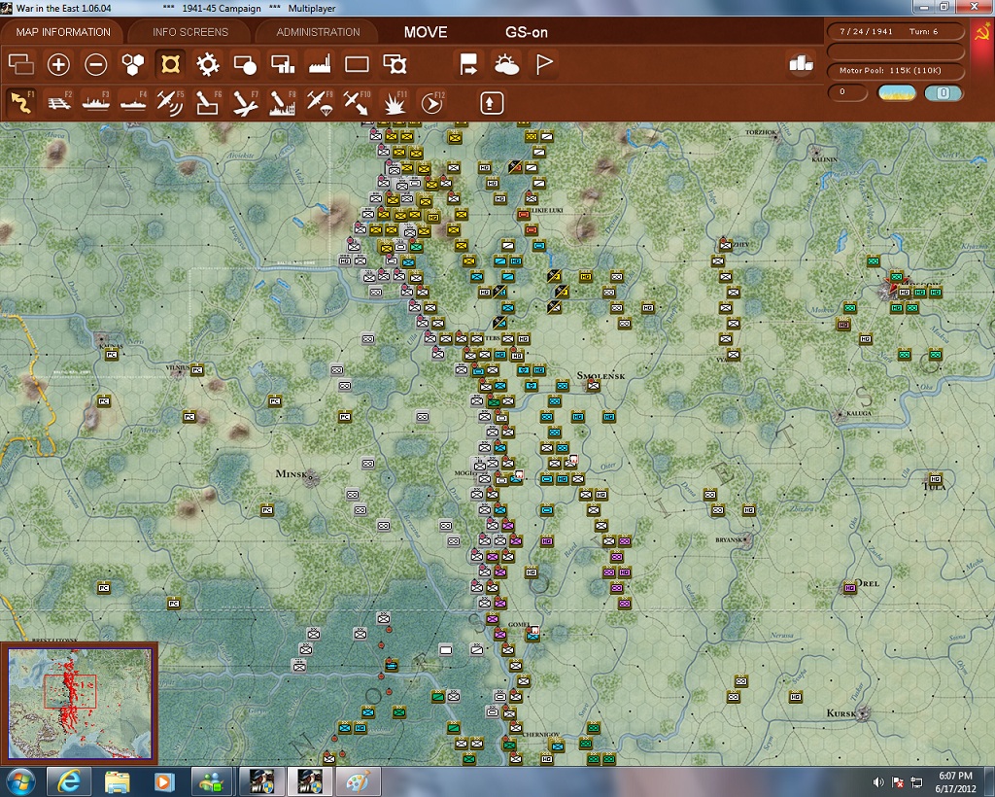Click the strategic minimap in corner
Image resolution: width=995 pixels, height=797 pixels.
[x=80, y=703]
